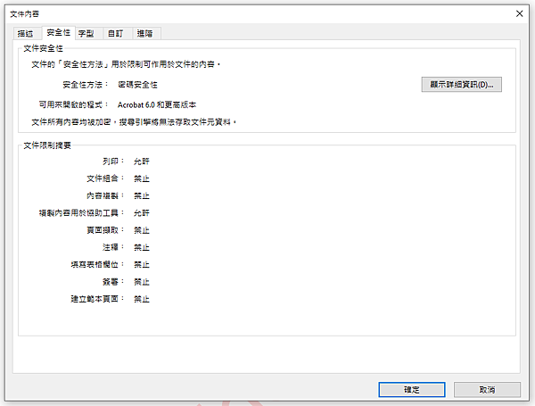The width and height of the screenshot is (535, 406).
Task: Click the 顯示詳細資訊(D)... button
Action: [x=461, y=85]
